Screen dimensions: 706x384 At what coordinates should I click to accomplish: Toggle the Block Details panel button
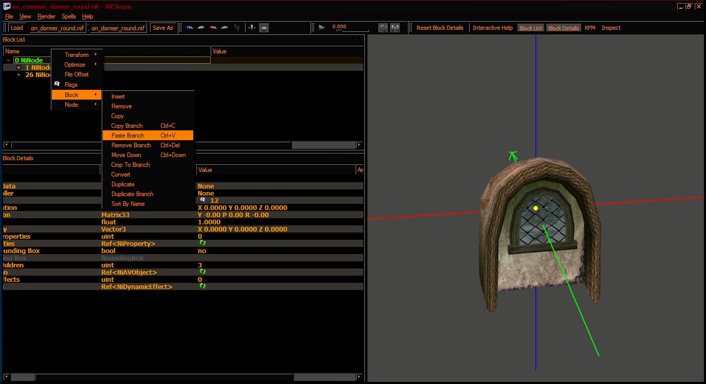tap(564, 28)
